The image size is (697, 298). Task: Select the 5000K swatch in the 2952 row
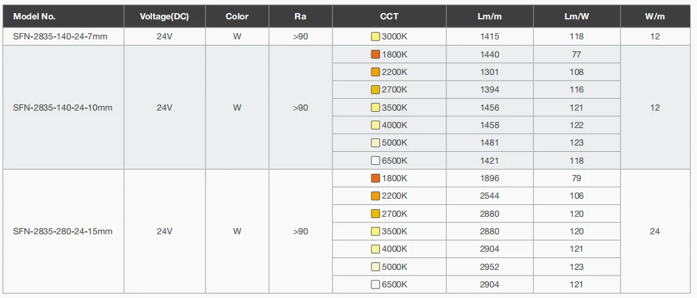[376, 267]
